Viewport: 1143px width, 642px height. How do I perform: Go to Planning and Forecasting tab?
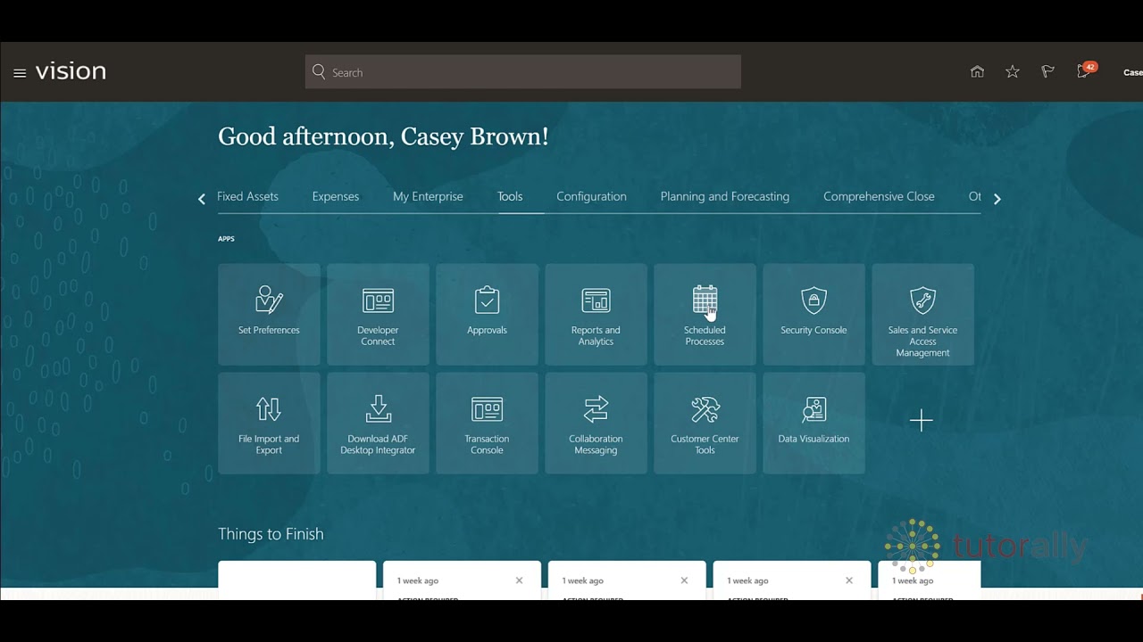click(x=725, y=196)
